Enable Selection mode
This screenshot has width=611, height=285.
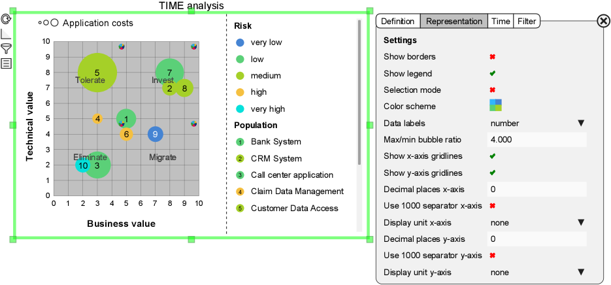(493, 90)
